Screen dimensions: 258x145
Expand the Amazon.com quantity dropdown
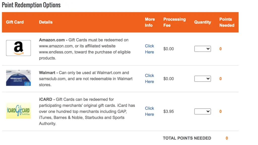click(203, 49)
